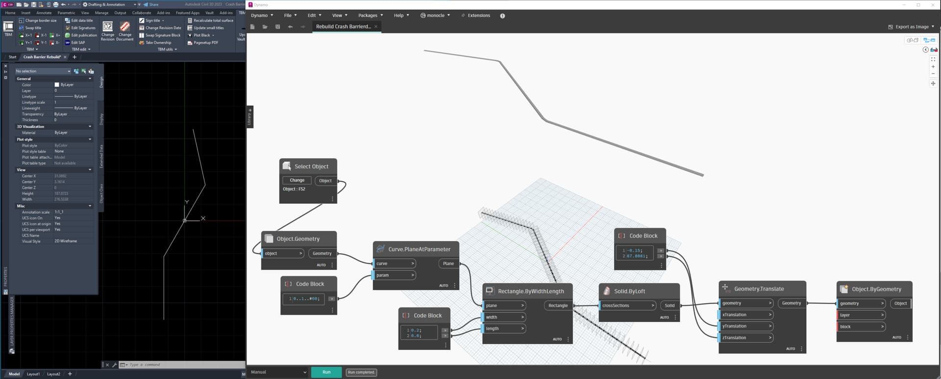
Task: Open the Object.ByGeometry node options menu
Action: pos(908,337)
